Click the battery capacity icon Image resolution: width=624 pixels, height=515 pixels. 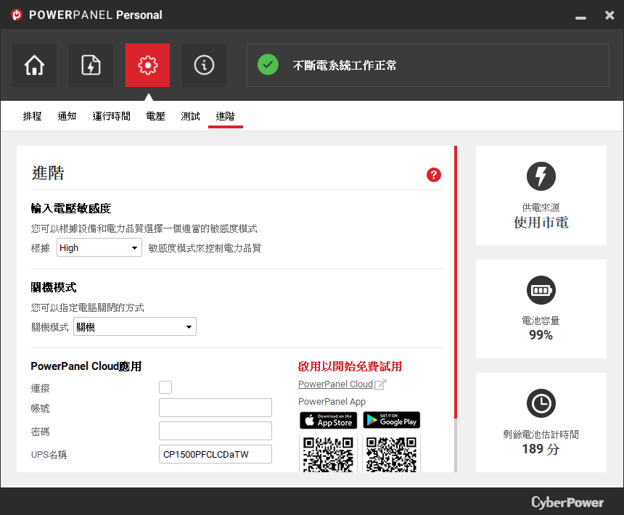[x=541, y=290]
